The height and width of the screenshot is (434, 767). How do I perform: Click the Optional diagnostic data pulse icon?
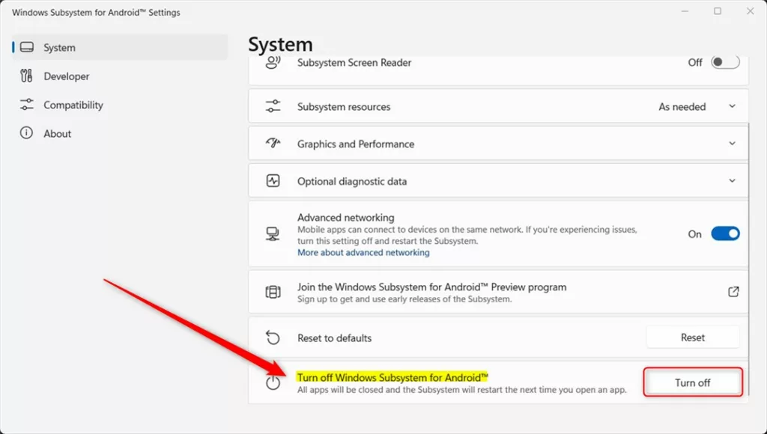coord(273,181)
